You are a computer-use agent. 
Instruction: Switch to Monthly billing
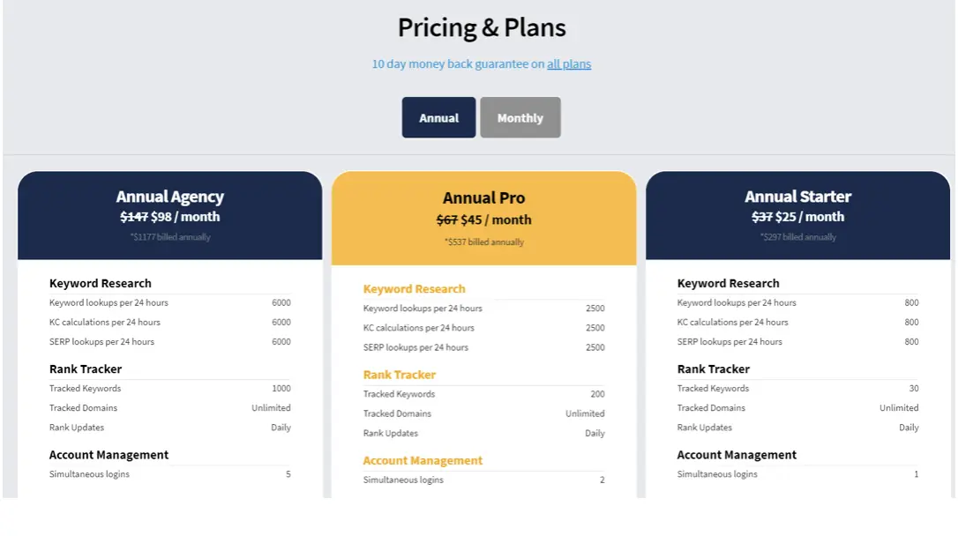coord(520,118)
